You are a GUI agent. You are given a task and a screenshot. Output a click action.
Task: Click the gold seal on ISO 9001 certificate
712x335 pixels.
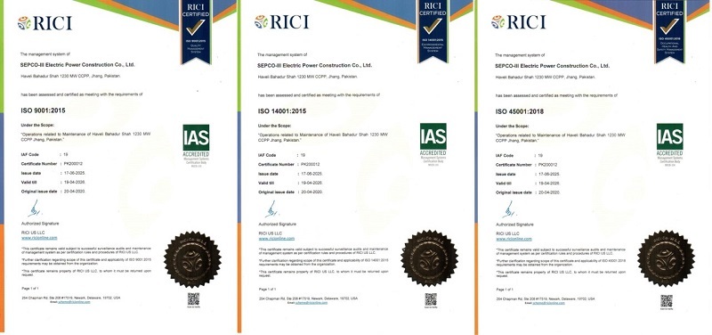pyautogui.click(x=192, y=259)
